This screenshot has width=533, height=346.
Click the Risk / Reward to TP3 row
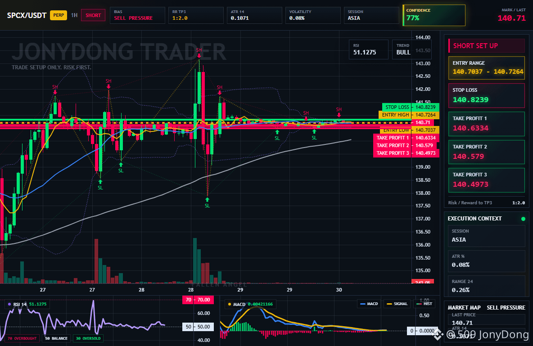point(487,202)
